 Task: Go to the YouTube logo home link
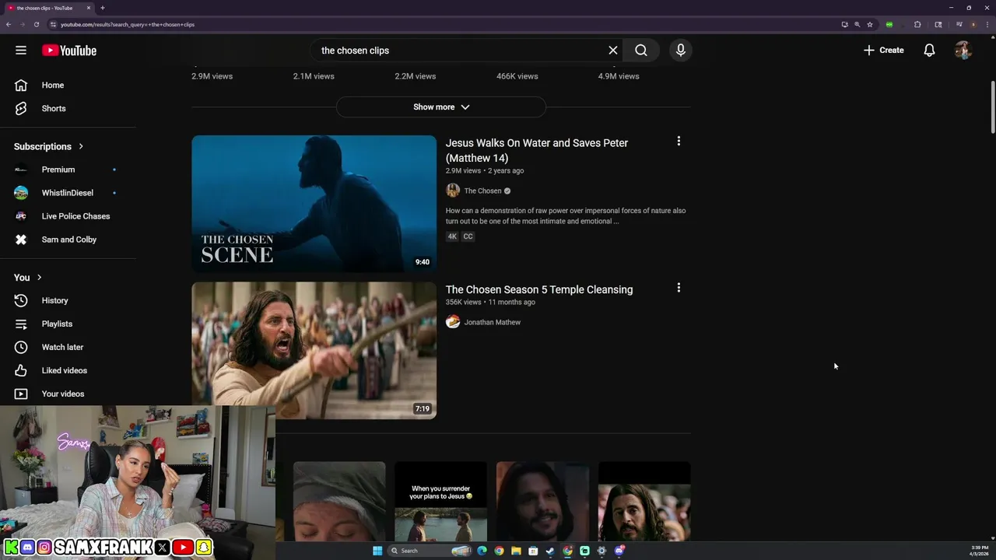point(69,51)
